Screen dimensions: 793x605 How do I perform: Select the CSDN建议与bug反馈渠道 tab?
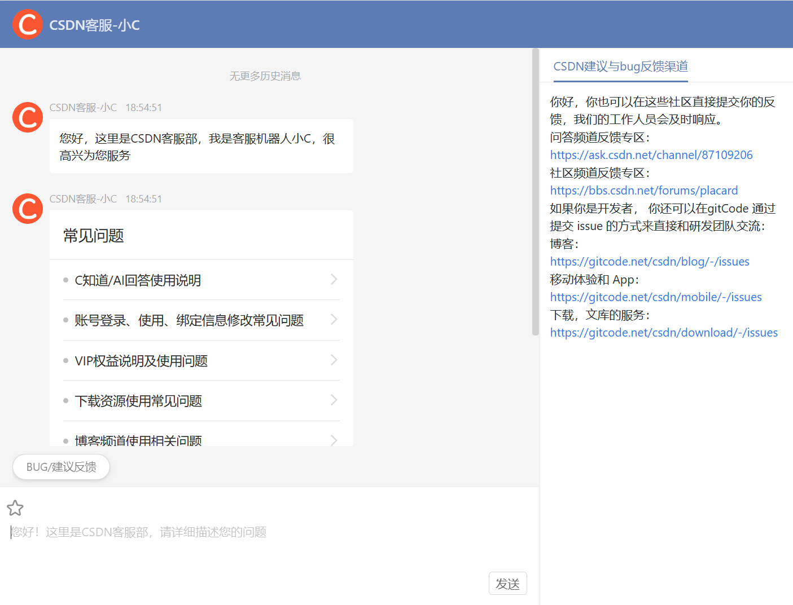(x=620, y=67)
